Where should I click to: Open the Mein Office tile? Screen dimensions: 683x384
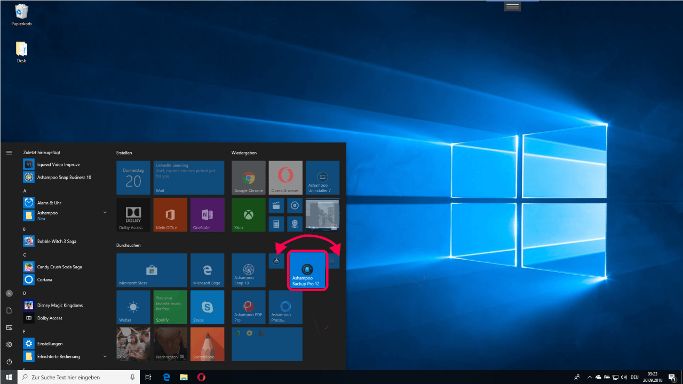pyautogui.click(x=170, y=214)
